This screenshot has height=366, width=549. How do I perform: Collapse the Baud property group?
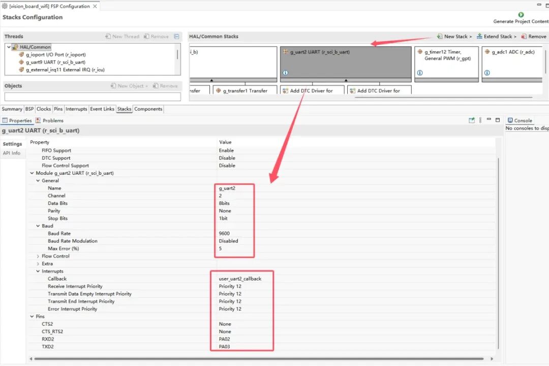pyautogui.click(x=38, y=226)
